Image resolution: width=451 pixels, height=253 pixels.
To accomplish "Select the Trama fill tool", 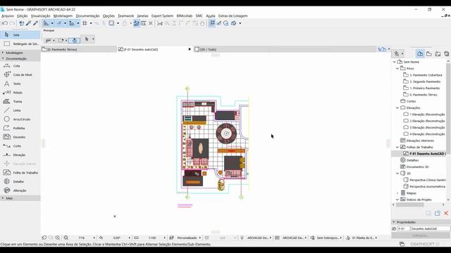I will [x=20, y=101].
